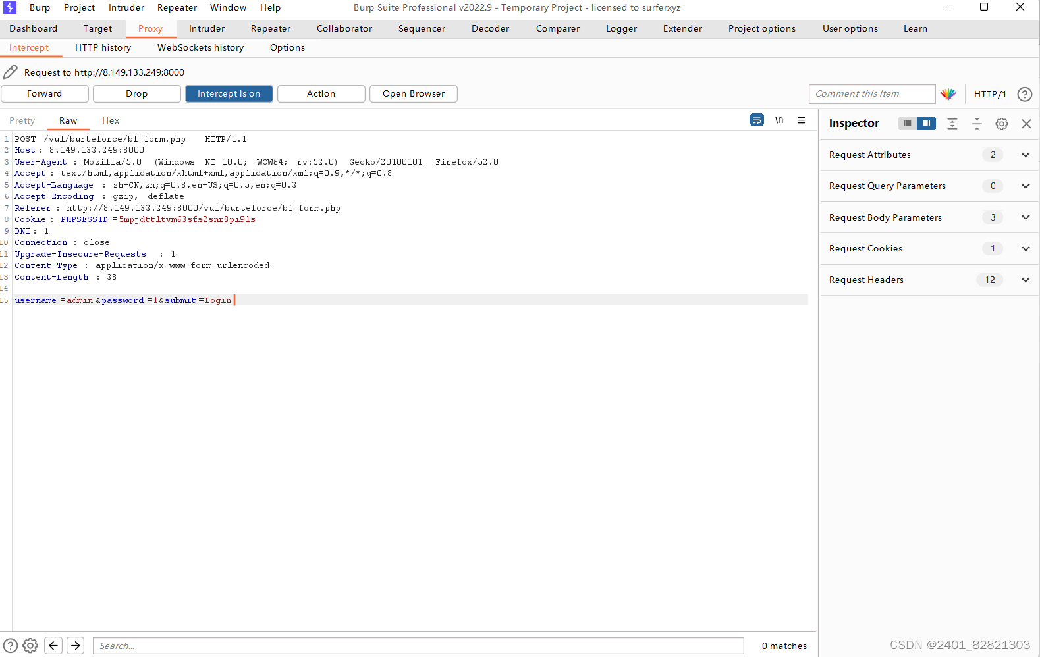This screenshot has height=657, width=1040.
Task: Open the Learn tab
Action: 916,28
